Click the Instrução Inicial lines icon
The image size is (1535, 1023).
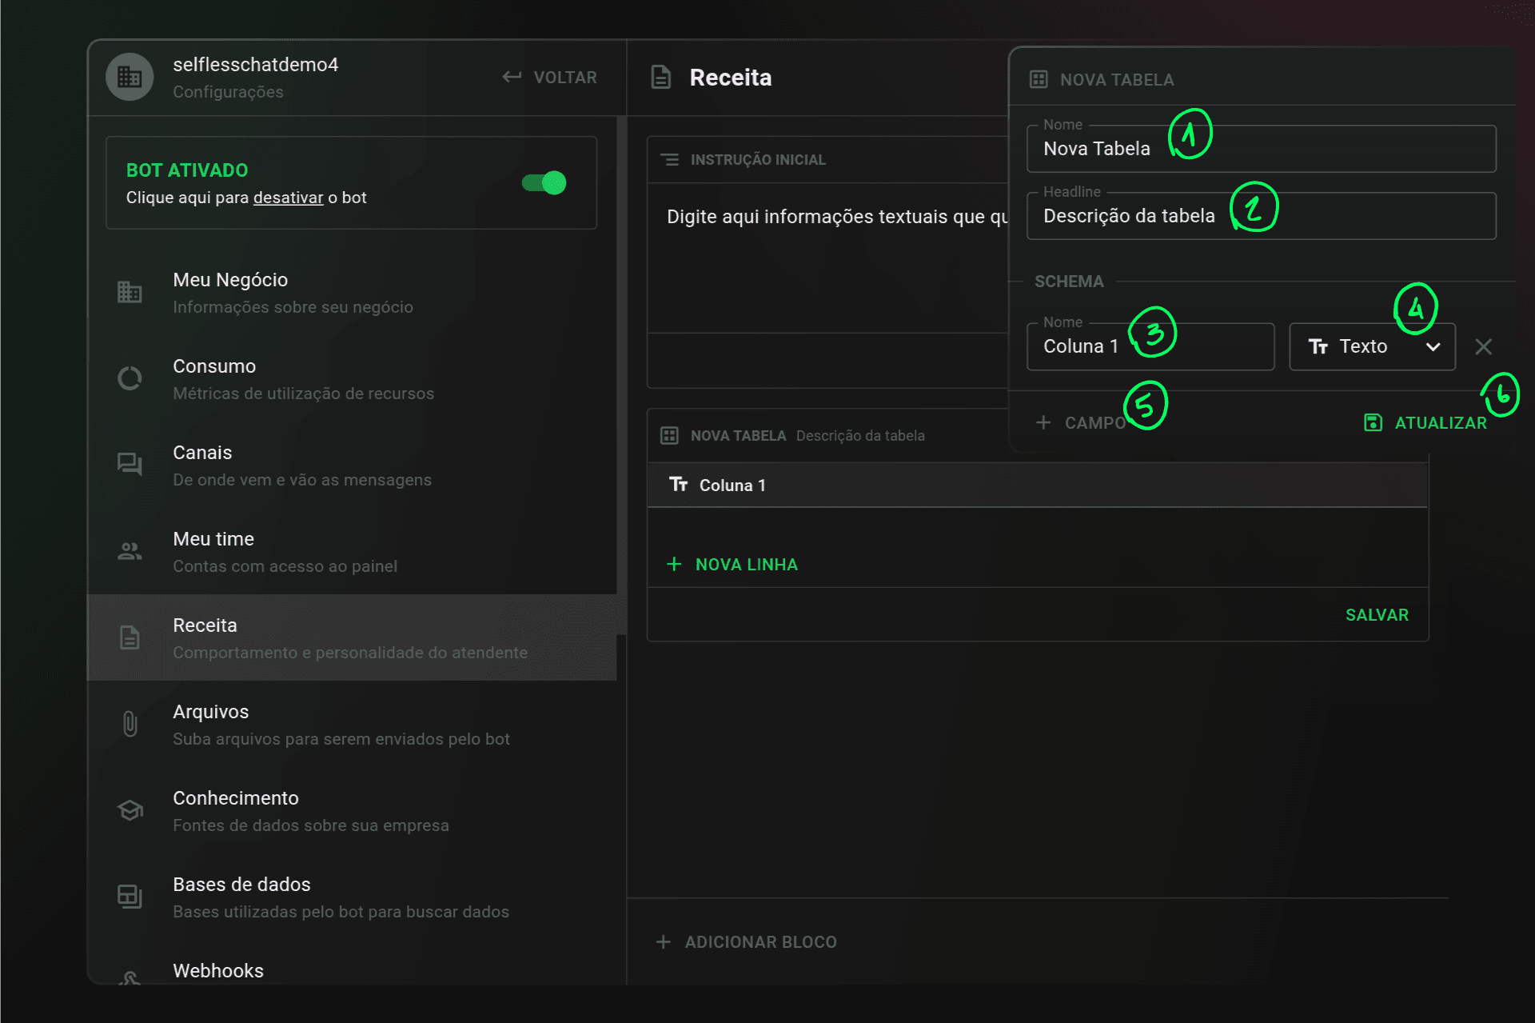click(671, 160)
